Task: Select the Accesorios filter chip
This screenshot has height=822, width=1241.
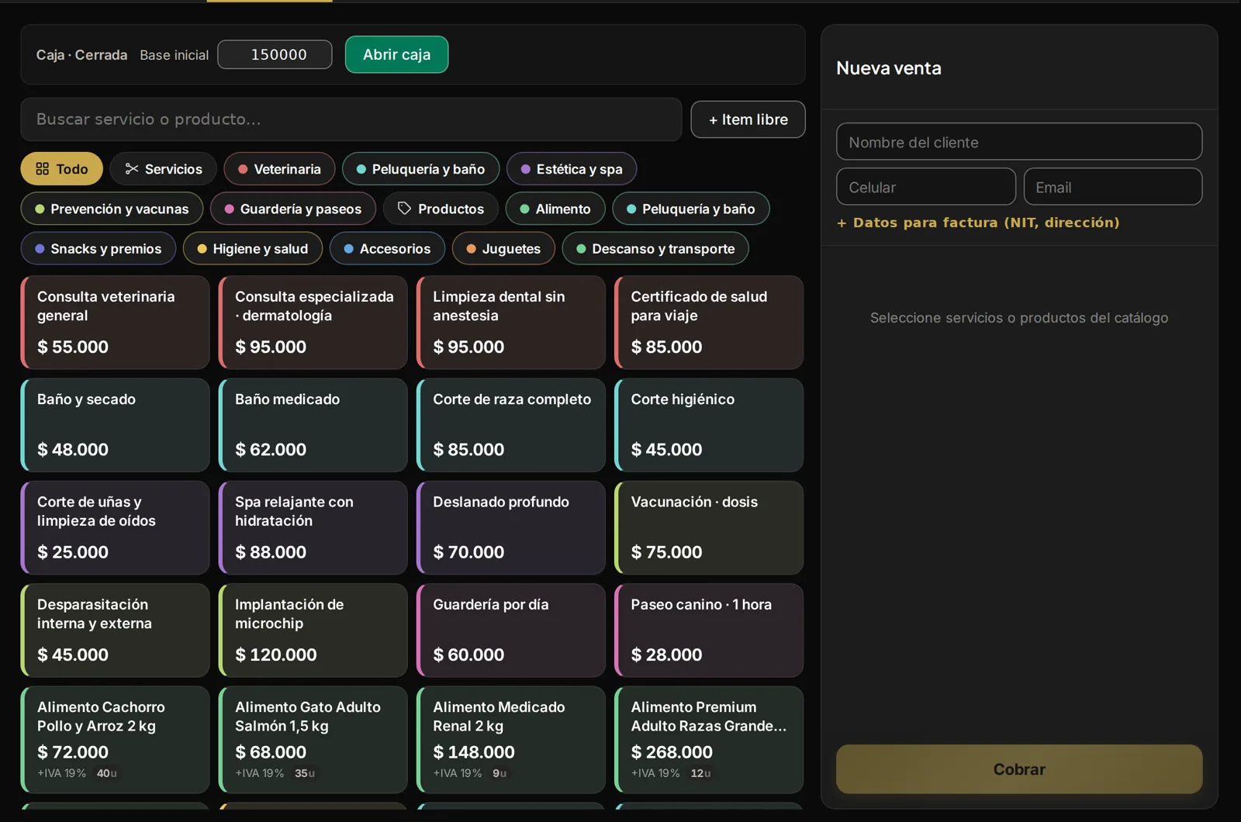Action: (x=387, y=249)
